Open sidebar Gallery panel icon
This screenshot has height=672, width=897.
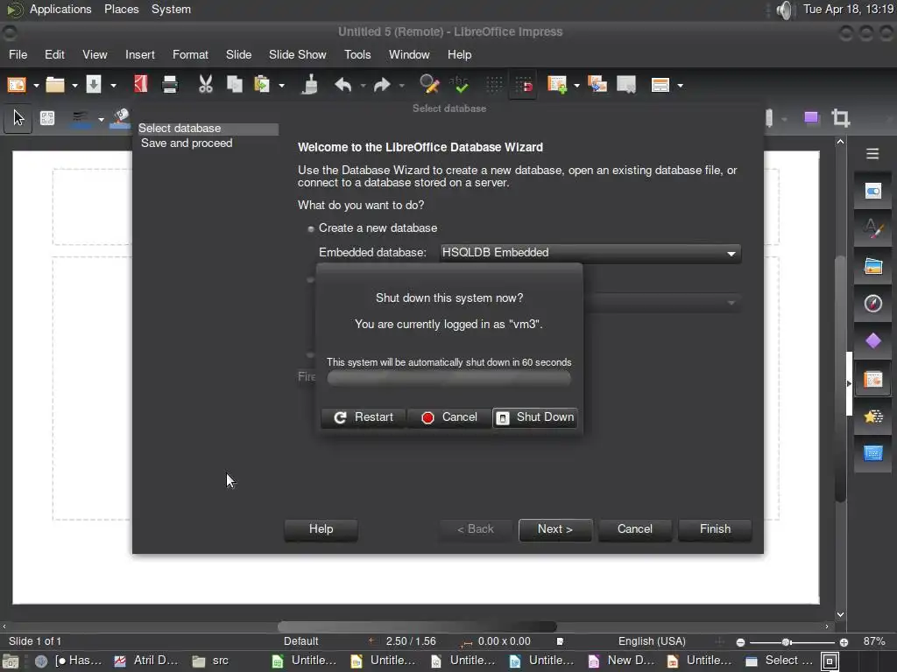point(873,266)
